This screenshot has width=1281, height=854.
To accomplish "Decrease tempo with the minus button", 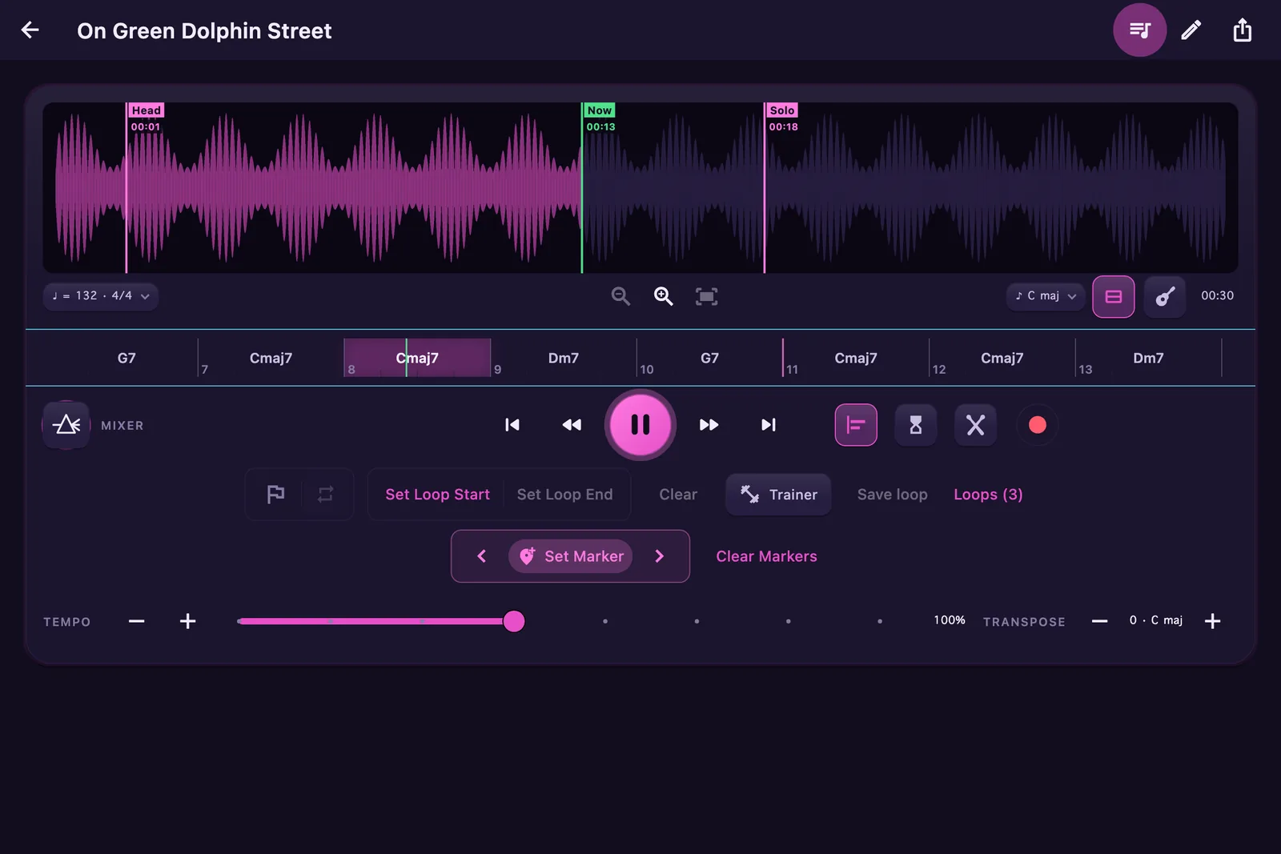I will 137,621.
